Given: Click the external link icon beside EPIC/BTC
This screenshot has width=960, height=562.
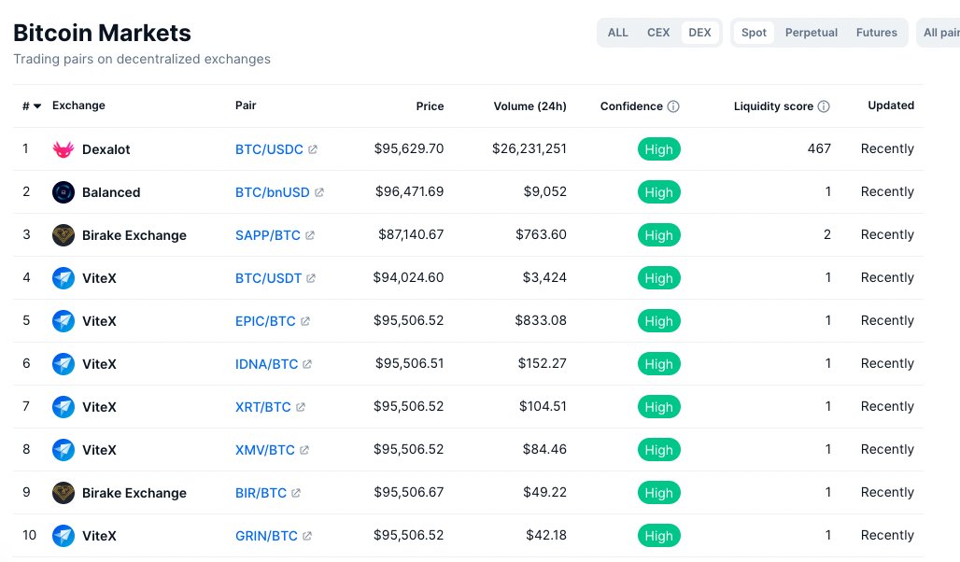Looking at the screenshot, I should pos(307,320).
